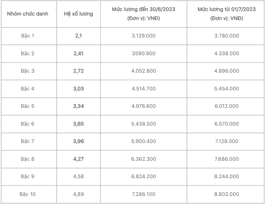Select the 'Bậc 9' row label
265x204 pixels.
(x=27, y=177)
